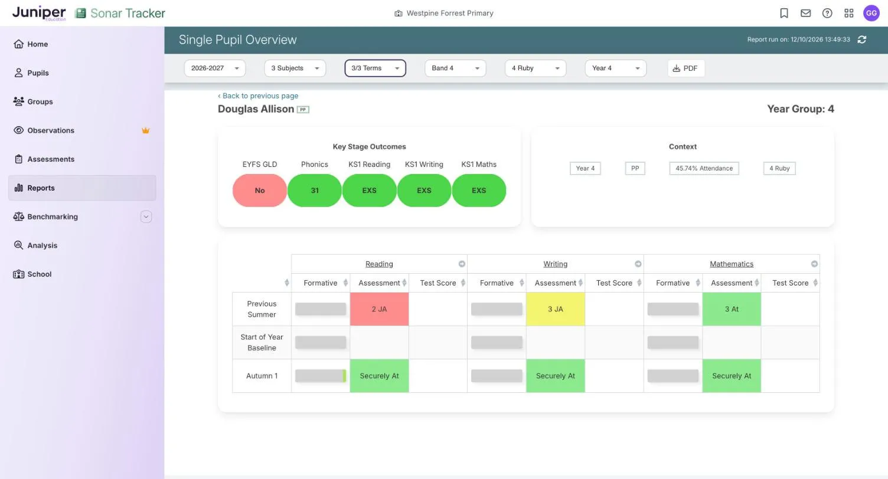Click the Reading subject header link
The width and height of the screenshot is (888, 479).
pyautogui.click(x=379, y=264)
